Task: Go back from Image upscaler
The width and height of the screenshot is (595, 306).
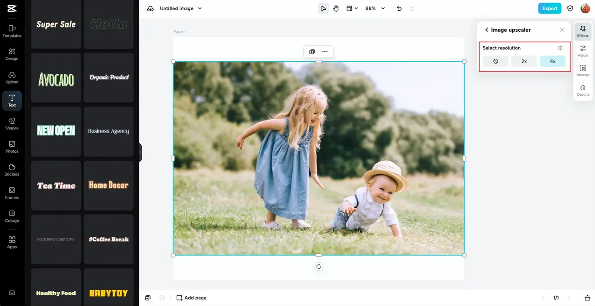Action: tap(487, 30)
